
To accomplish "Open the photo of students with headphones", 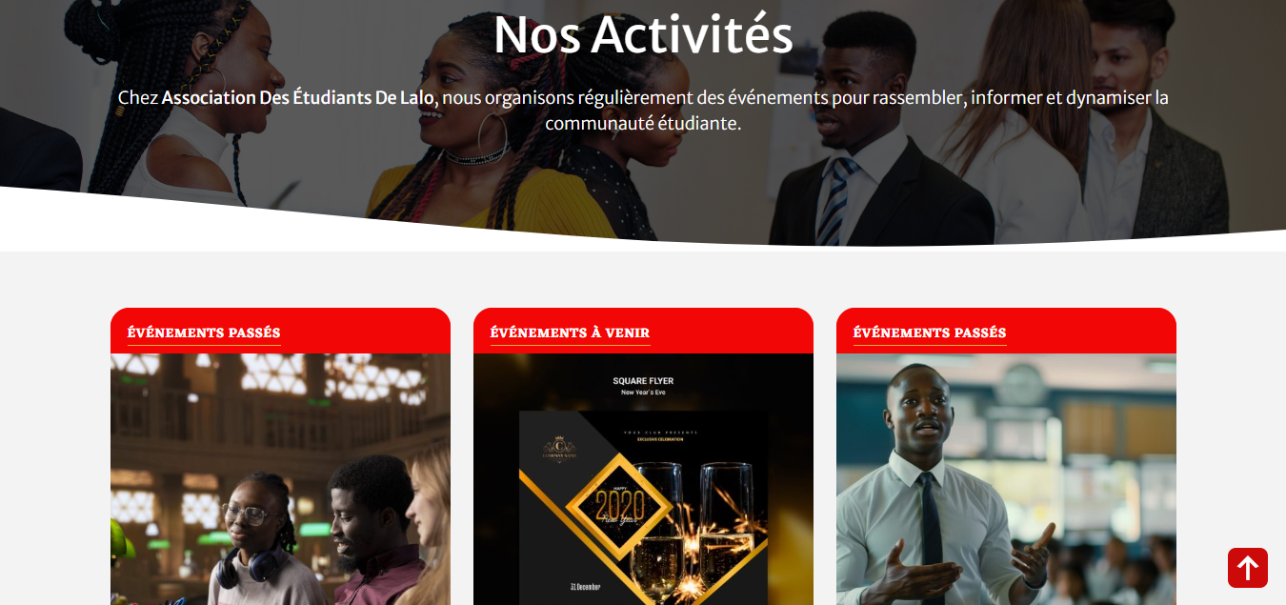I will [x=280, y=479].
